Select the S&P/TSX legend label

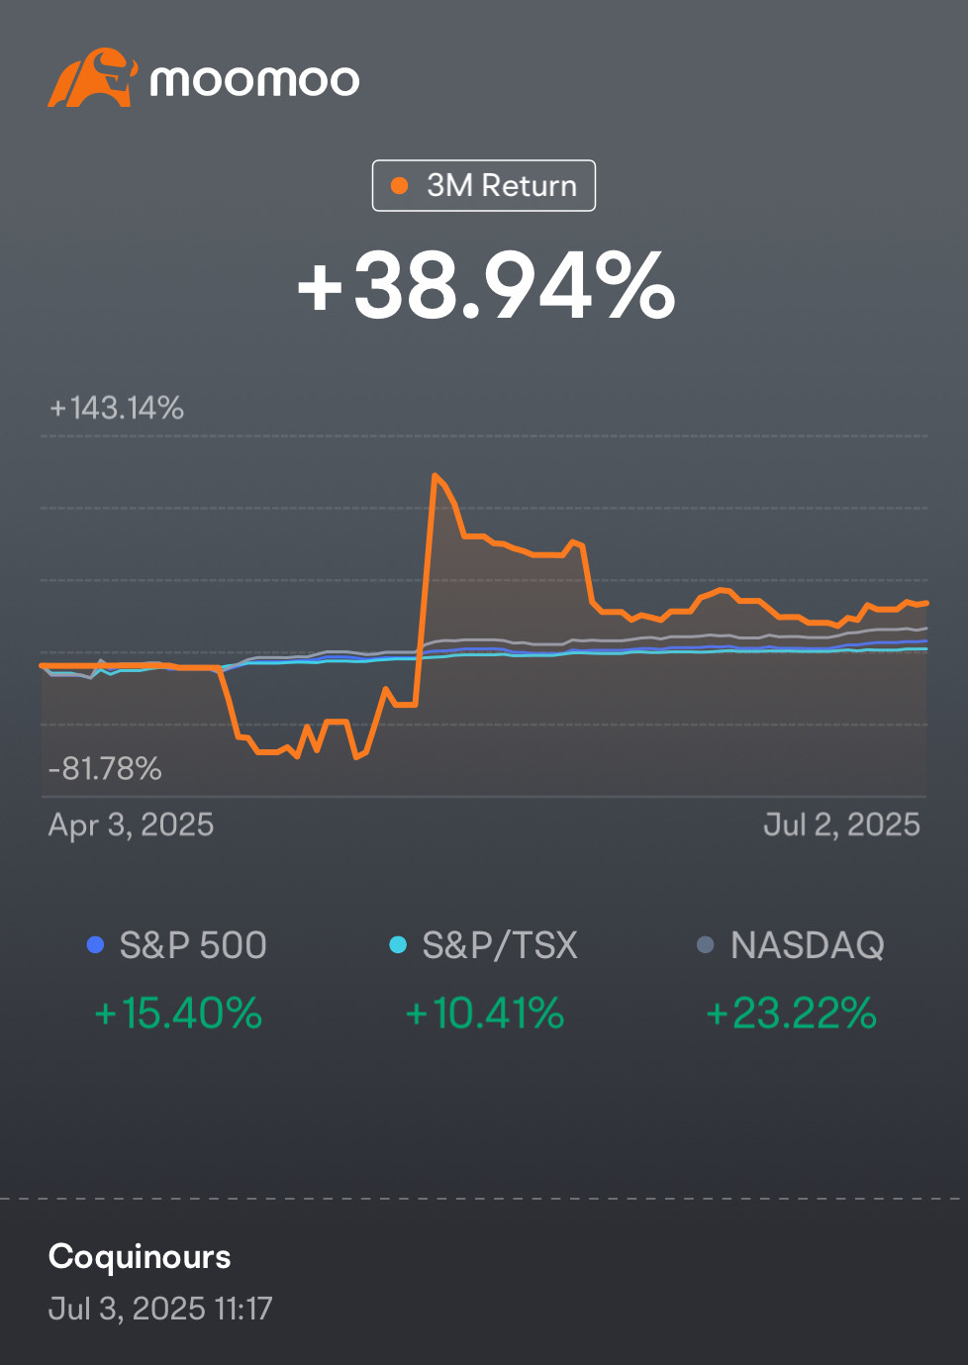pos(500,945)
